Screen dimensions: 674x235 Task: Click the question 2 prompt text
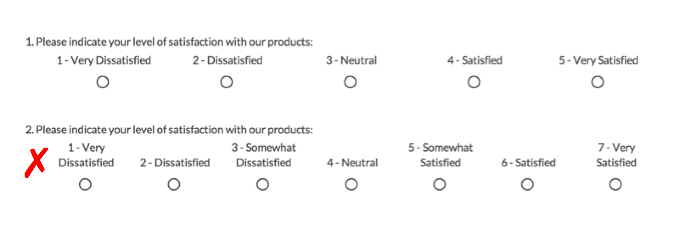click(169, 130)
